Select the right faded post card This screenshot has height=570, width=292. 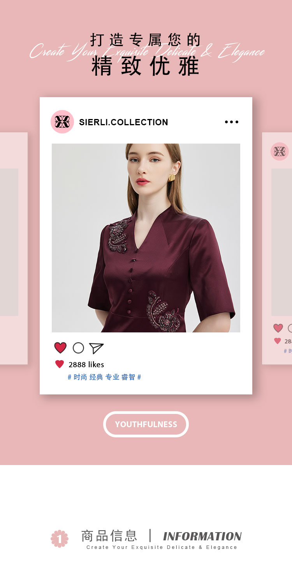277,249
